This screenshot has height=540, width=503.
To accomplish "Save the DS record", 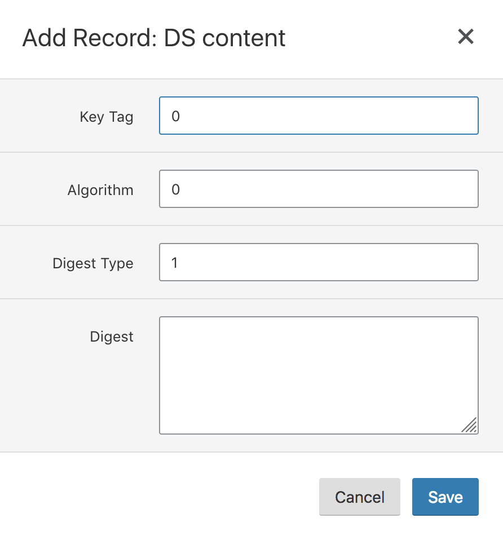I will (x=445, y=497).
